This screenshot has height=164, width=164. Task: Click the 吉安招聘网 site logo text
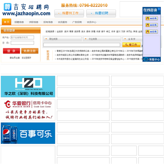(x=31, y=7)
